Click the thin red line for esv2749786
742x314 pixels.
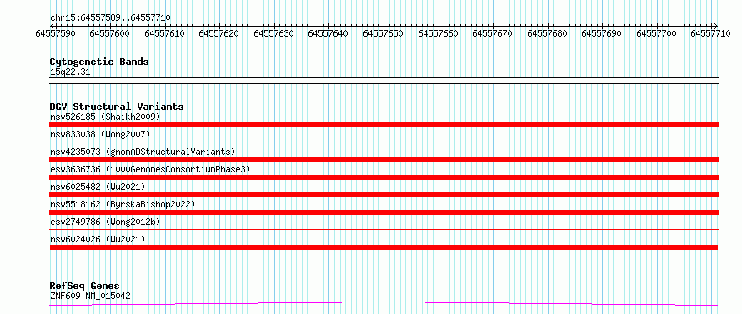point(384,230)
